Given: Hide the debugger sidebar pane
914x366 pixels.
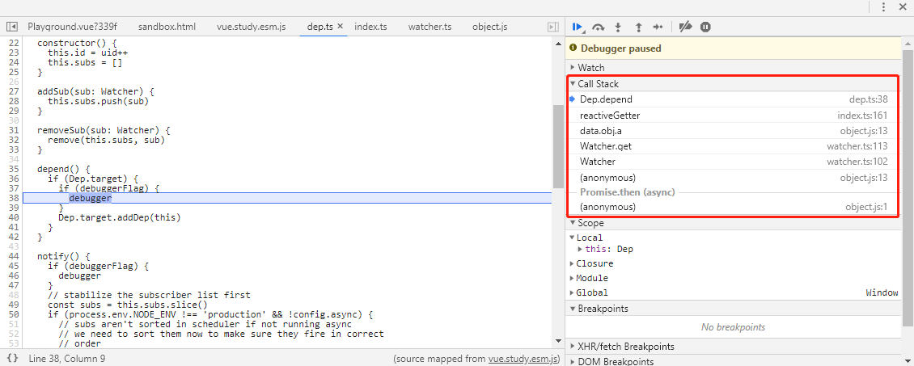Looking at the screenshot, I should click(x=553, y=27).
